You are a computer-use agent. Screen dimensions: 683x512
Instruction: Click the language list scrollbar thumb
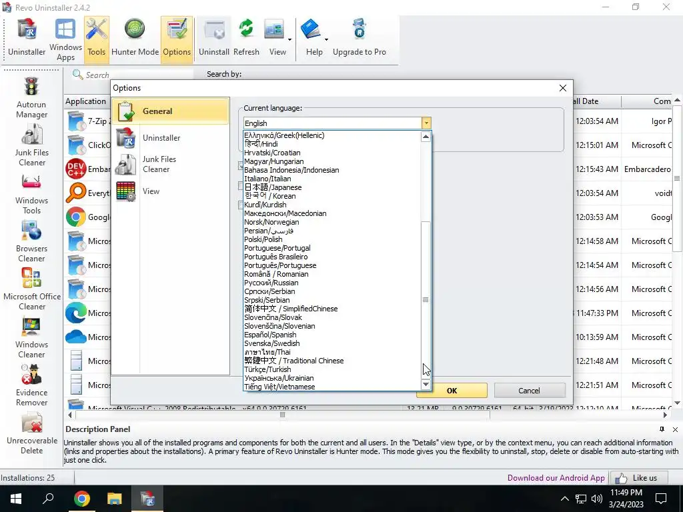[x=426, y=299]
